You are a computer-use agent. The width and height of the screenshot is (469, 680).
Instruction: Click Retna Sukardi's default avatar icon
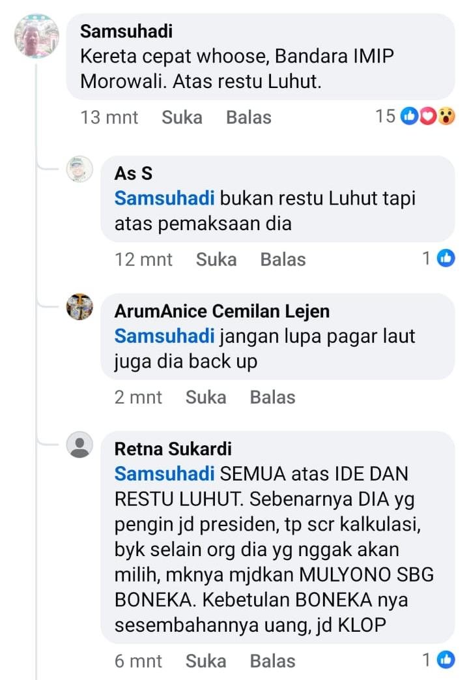tap(80, 446)
